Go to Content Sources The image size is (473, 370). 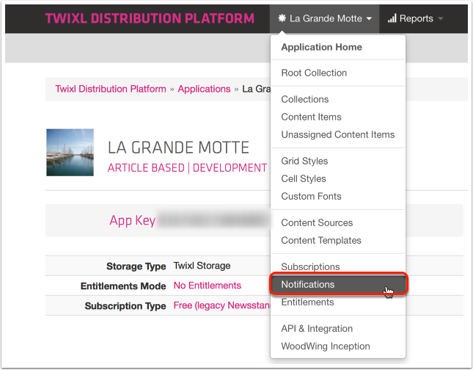click(317, 223)
